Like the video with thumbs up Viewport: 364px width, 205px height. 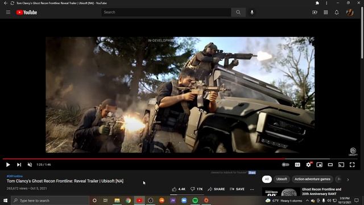pos(179,189)
